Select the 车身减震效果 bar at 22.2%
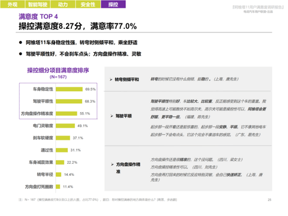Image resolution: width=288 pixels, height=216 pixels. [x=60, y=163]
